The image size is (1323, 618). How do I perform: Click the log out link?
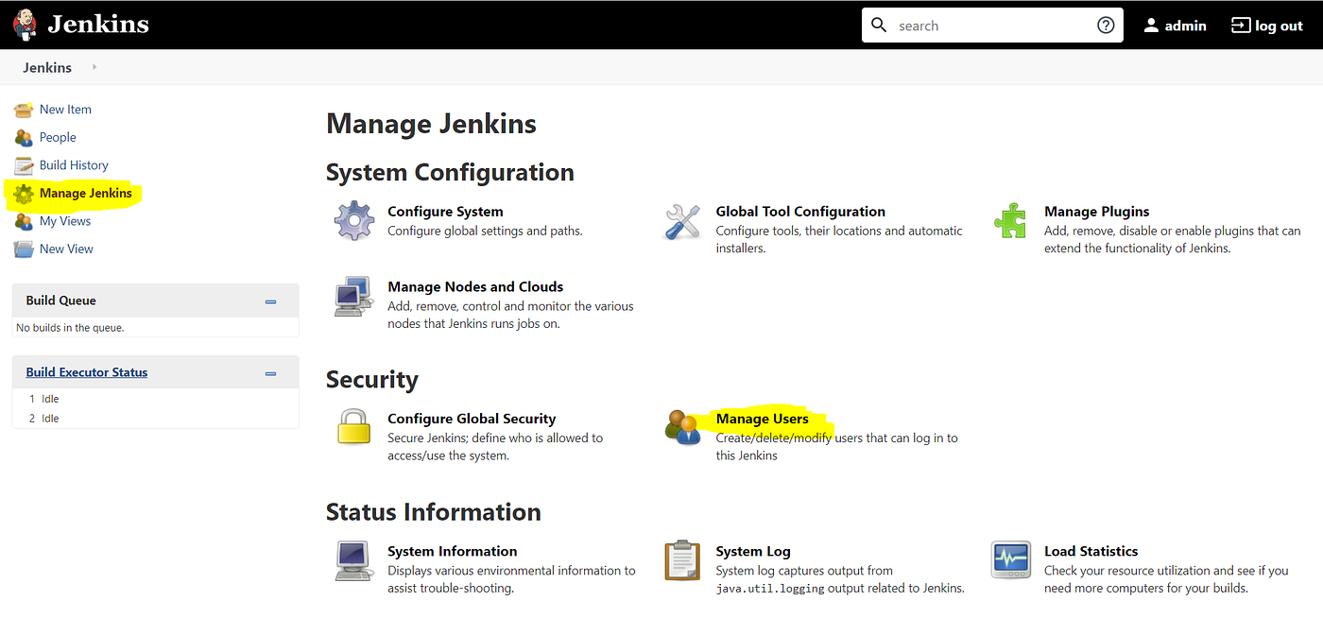pos(1266,26)
